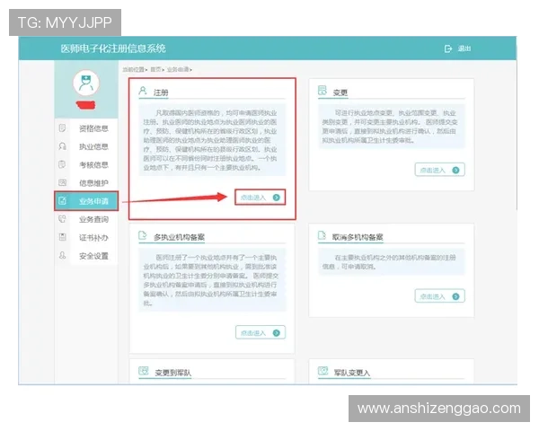Click the 业务查询 sidebar icon
Image resolution: width=539 pixels, height=431 pixels.
click(x=62, y=219)
